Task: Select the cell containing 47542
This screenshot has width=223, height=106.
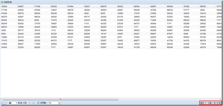Action: click(191, 27)
